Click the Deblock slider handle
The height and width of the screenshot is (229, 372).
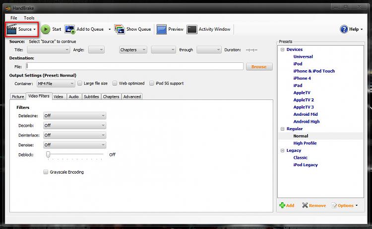(x=48, y=154)
